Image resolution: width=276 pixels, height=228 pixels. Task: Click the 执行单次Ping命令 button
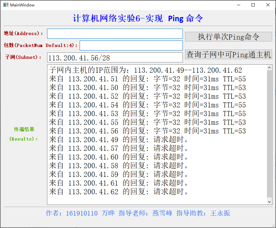228,37
